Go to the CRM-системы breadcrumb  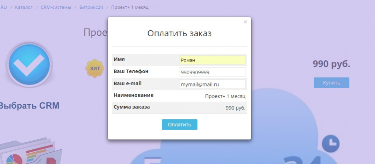pyautogui.click(x=56, y=7)
